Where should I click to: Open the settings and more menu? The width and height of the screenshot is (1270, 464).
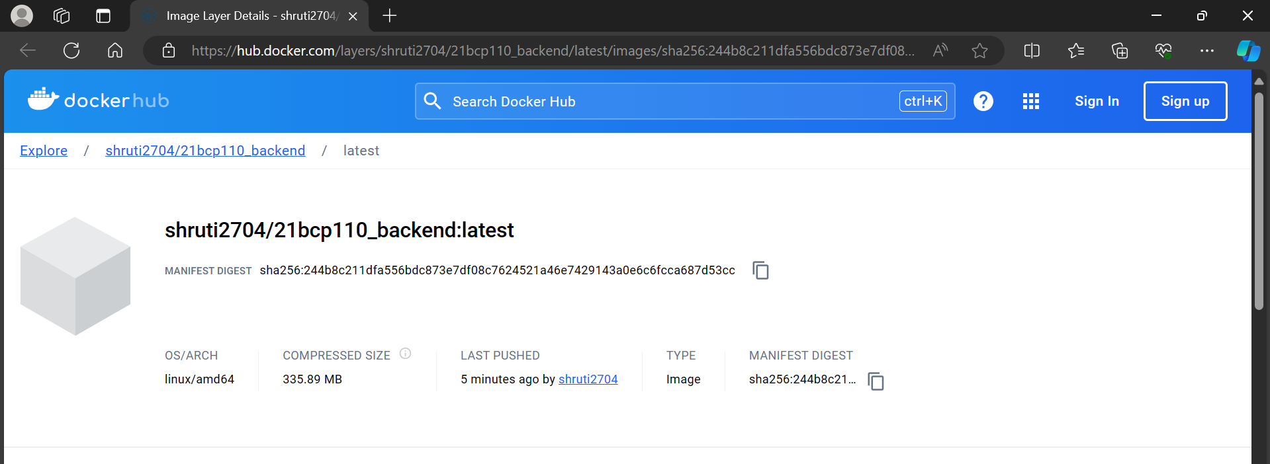1207,50
